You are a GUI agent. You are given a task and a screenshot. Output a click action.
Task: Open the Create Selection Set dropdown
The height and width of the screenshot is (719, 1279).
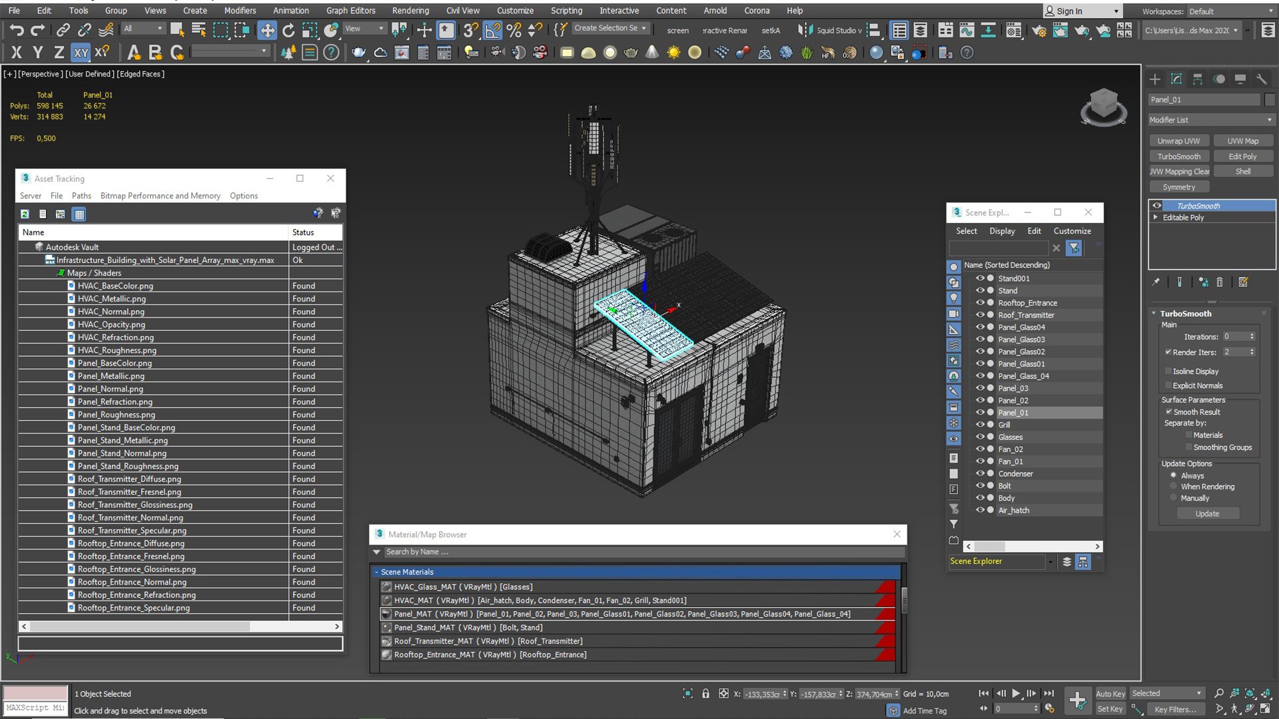point(610,28)
